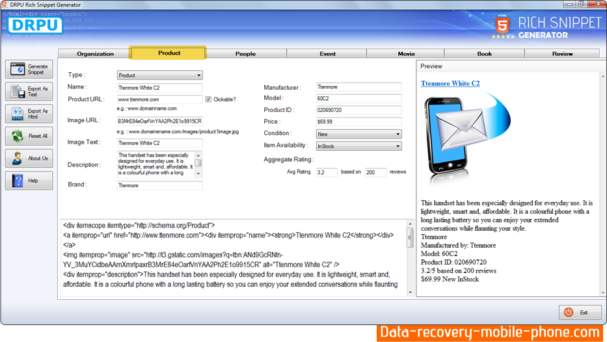Image resolution: width=607 pixels, height=342 pixels.
Task: Click the Export As Text icon button
Action: (x=29, y=92)
